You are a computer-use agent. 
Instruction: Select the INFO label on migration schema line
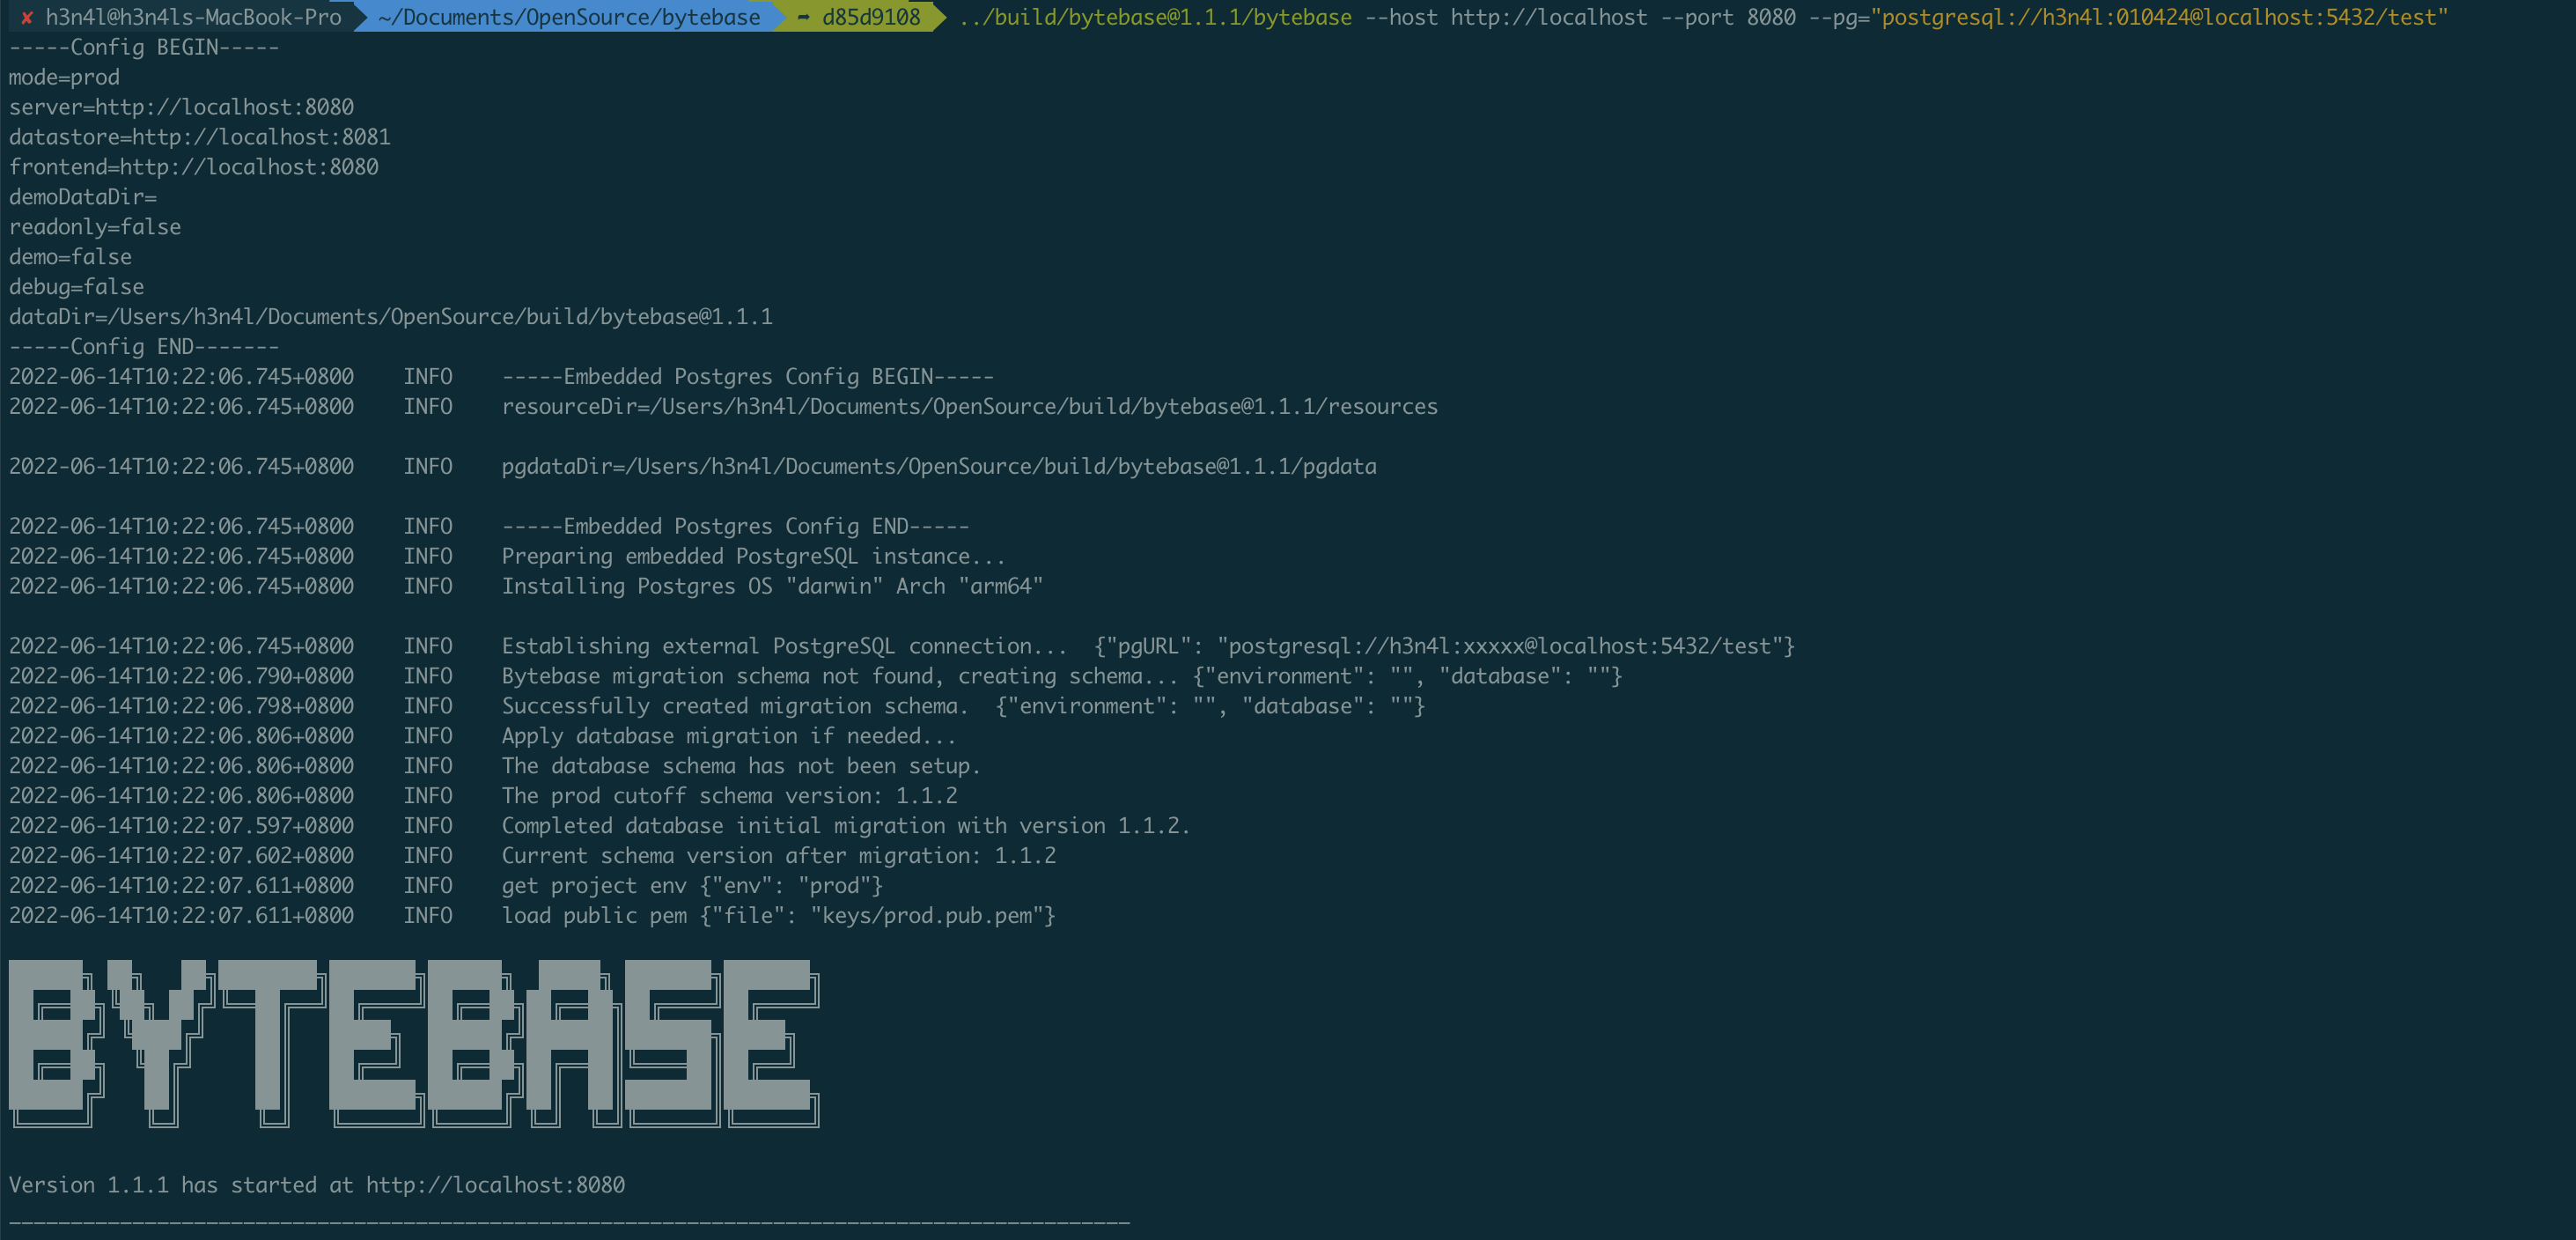(428, 676)
